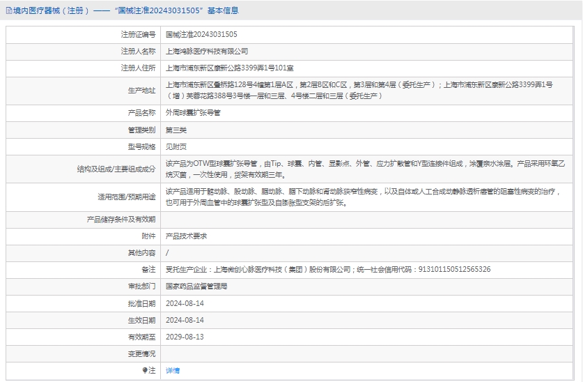Click the 产品技术要求 attachment entry

[x=186, y=236]
